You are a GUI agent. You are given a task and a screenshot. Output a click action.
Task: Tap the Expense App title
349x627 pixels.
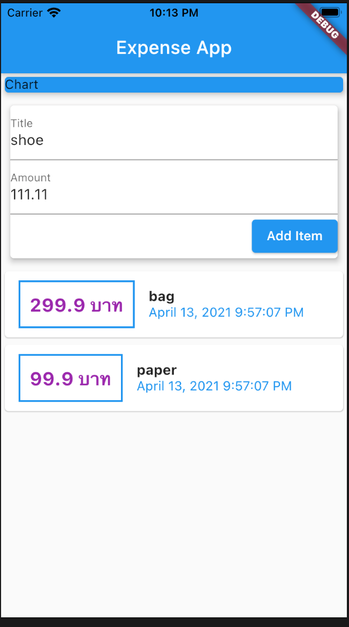click(174, 48)
